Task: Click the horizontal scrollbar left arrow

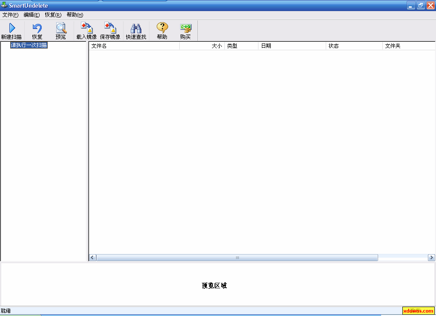Action: tap(92, 258)
